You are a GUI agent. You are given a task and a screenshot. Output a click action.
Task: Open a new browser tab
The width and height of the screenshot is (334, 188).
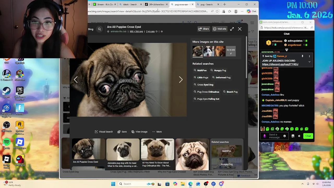[224, 4]
